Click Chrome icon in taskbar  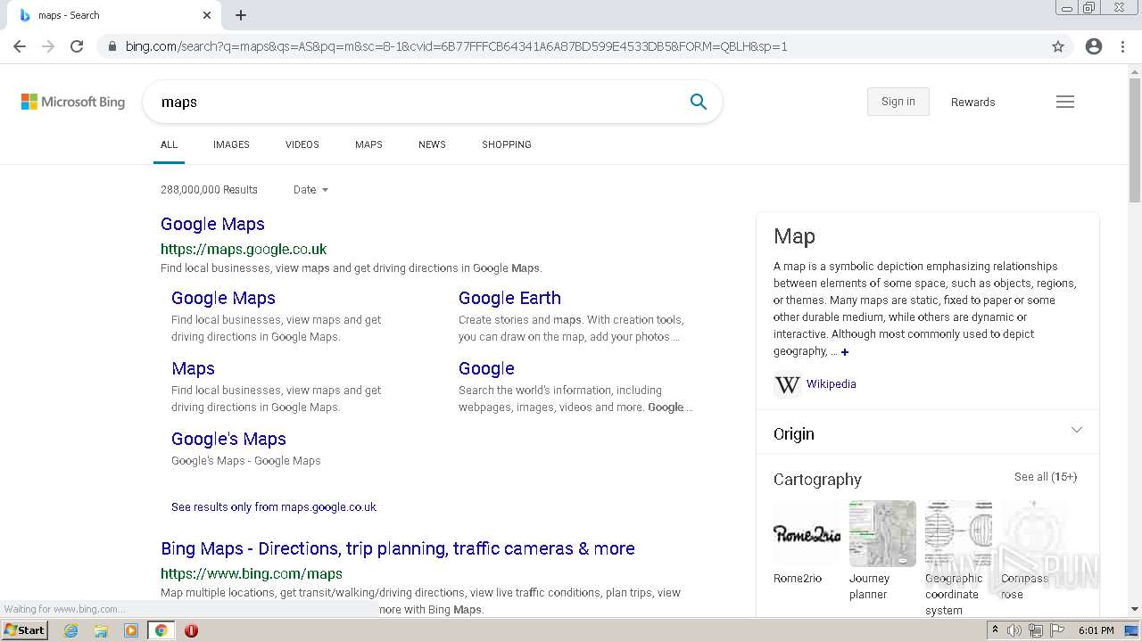click(x=161, y=630)
